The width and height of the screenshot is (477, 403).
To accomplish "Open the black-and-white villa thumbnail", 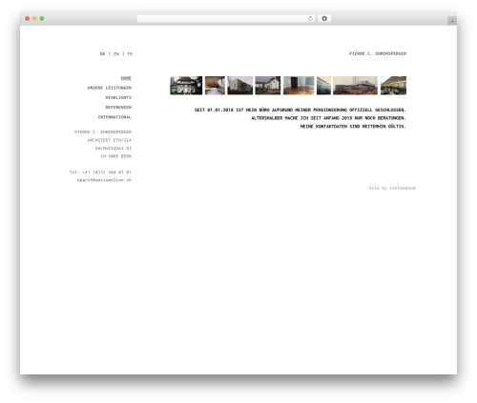I will click(186, 86).
